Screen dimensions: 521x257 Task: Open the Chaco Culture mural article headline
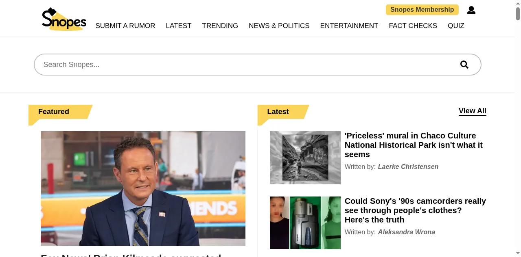point(414,145)
